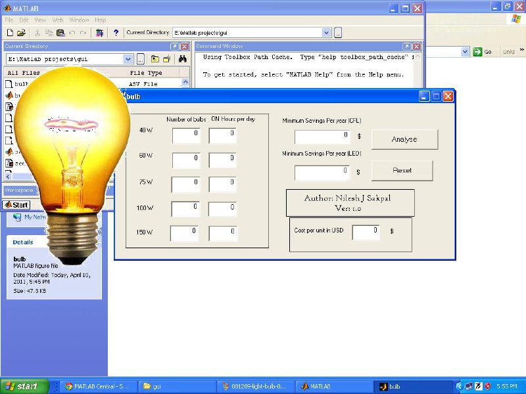Click the New file icon in MATLAB toolbar
526x394 pixels.
[10, 32]
